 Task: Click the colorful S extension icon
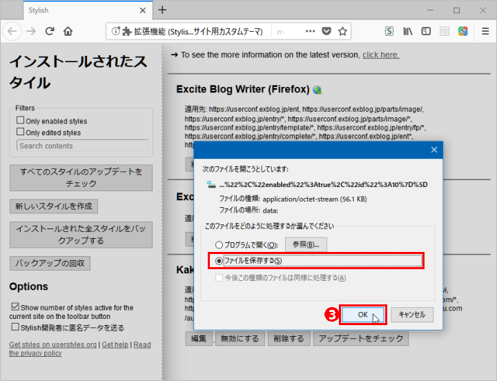click(x=462, y=31)
